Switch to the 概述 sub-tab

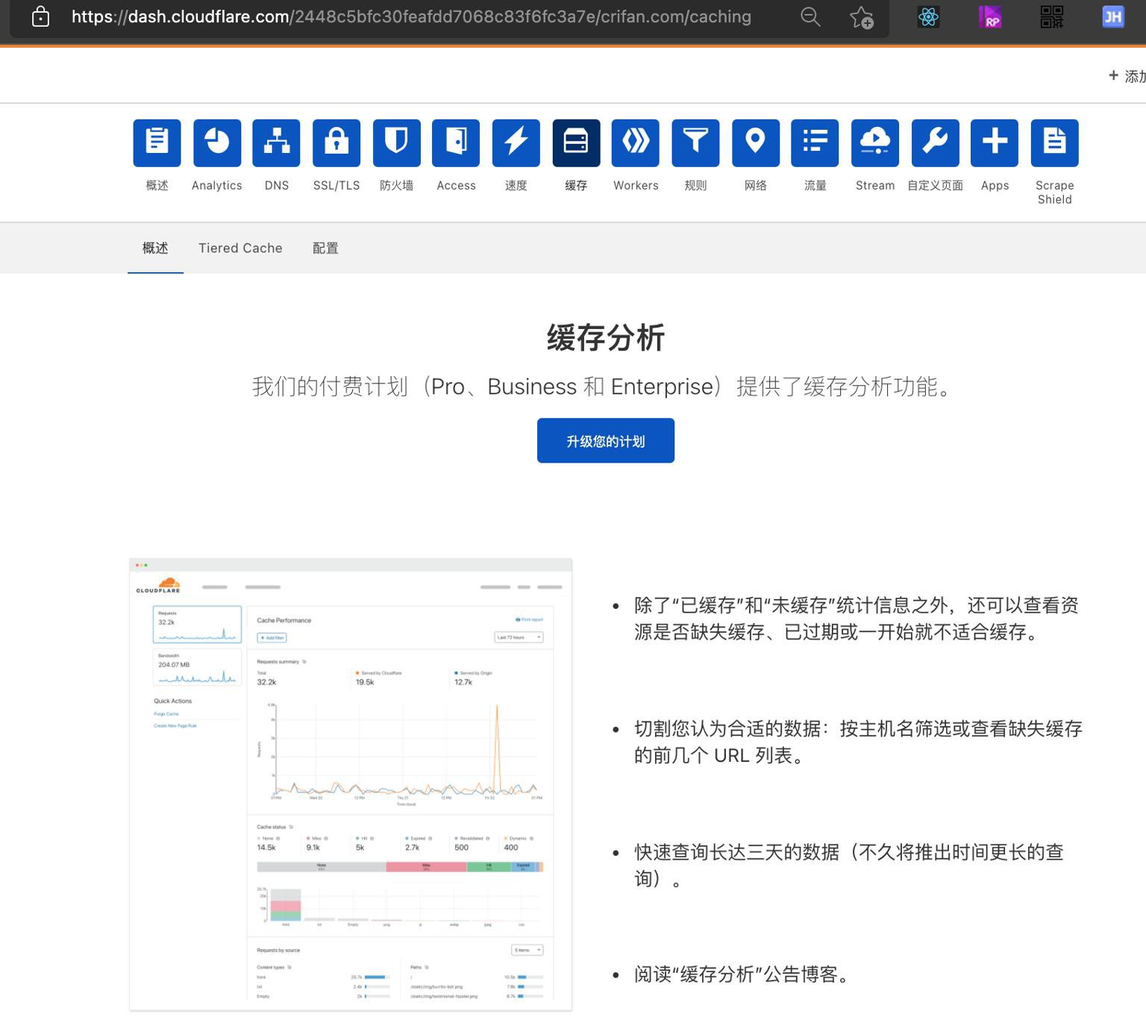[155, 248]
